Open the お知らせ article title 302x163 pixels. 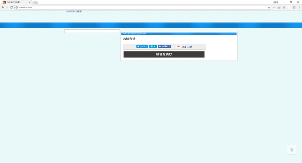129,39
